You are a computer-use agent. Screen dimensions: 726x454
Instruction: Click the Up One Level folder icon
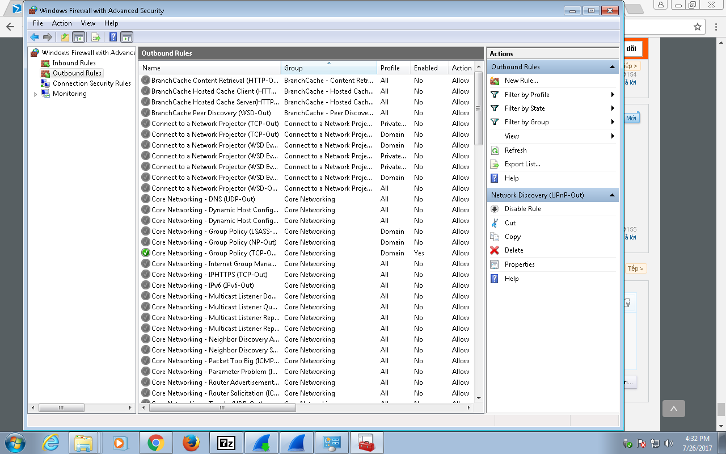pyautogui.click(x=65, y=37)
